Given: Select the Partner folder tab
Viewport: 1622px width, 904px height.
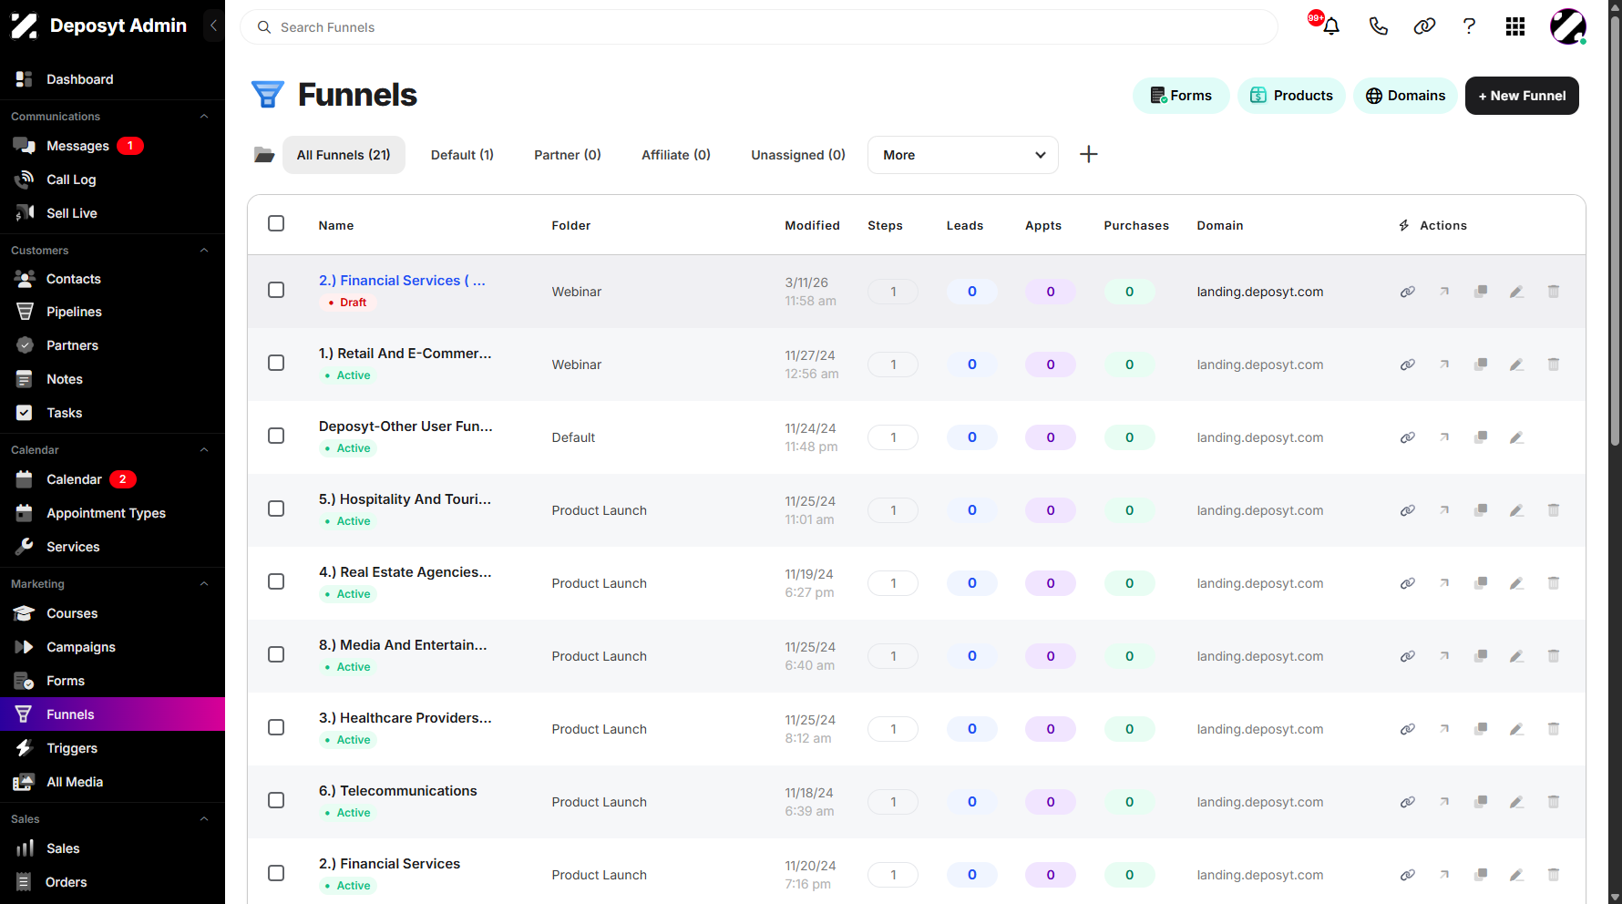Looking at the screenshot, I should pyautogui.click(x=568, y=155).
